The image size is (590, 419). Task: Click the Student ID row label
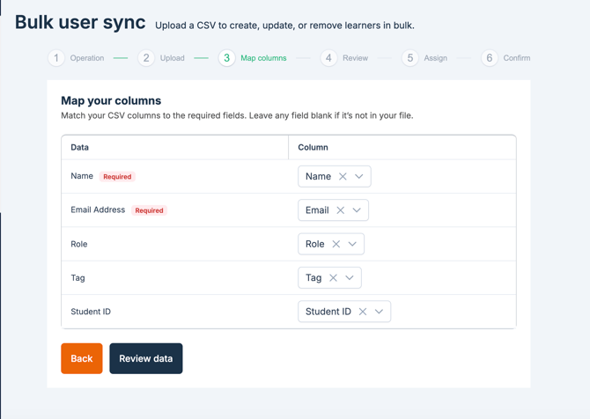pyautogui.click(x=91, y=312)
